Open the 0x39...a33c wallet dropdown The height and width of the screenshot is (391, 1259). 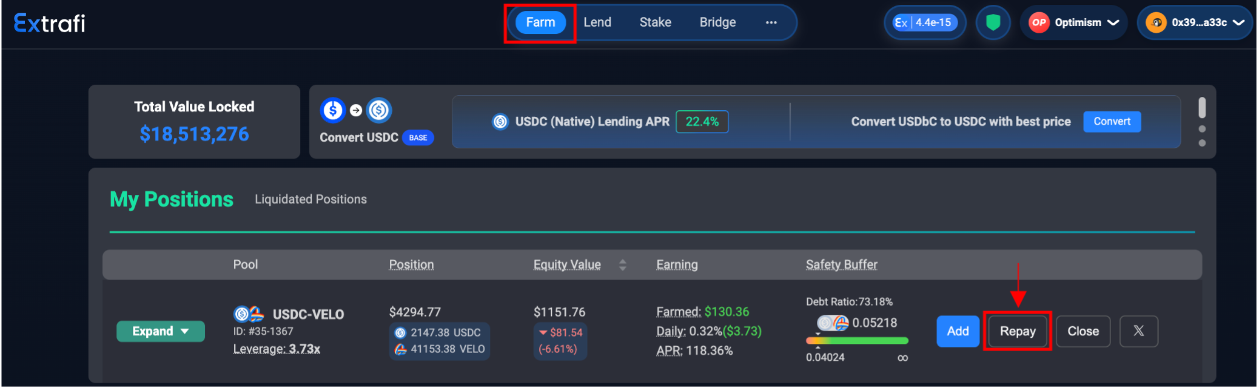tap(1195, 22)
